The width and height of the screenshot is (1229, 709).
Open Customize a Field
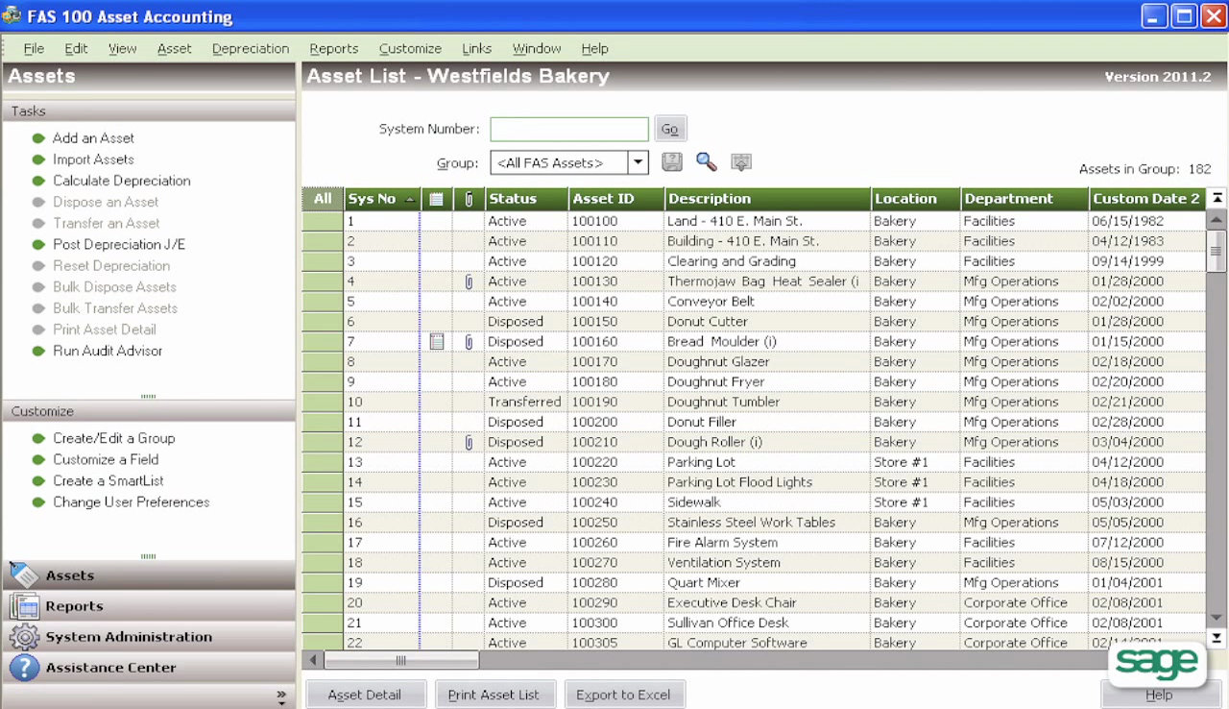coord(106,459)
